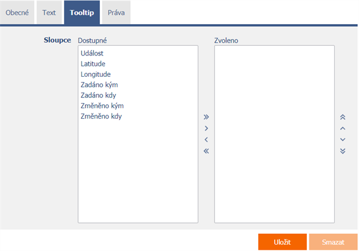359x251 pixels.
Task: Move selected column right with single arrow
Action: tap(206, 128)
